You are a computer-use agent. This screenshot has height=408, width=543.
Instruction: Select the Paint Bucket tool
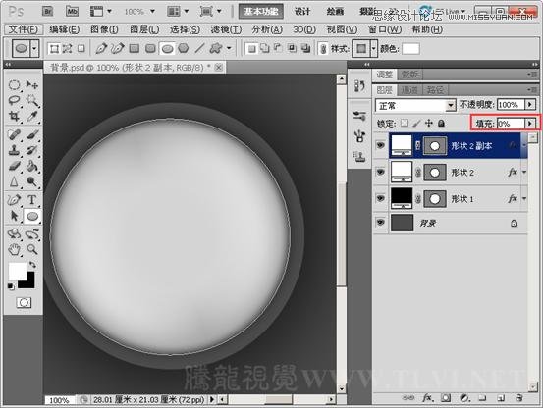pos(32,166)
